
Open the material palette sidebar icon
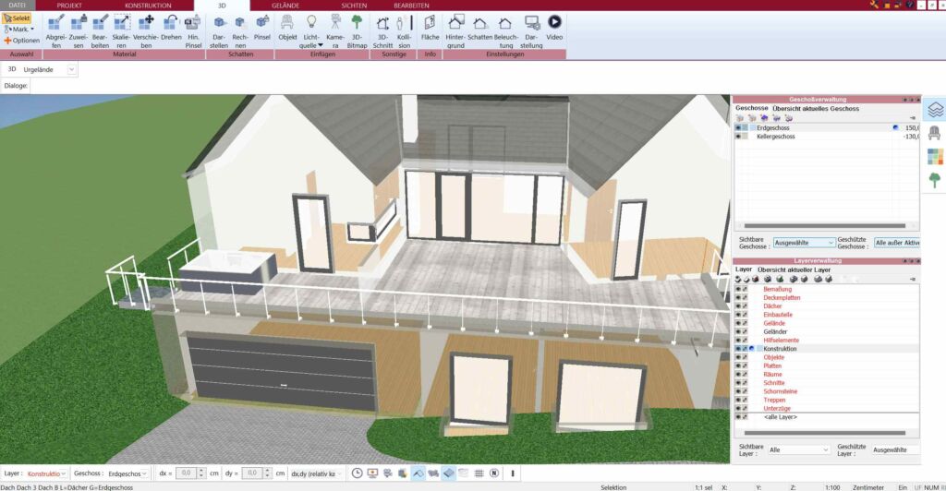[x=935, y=157]
